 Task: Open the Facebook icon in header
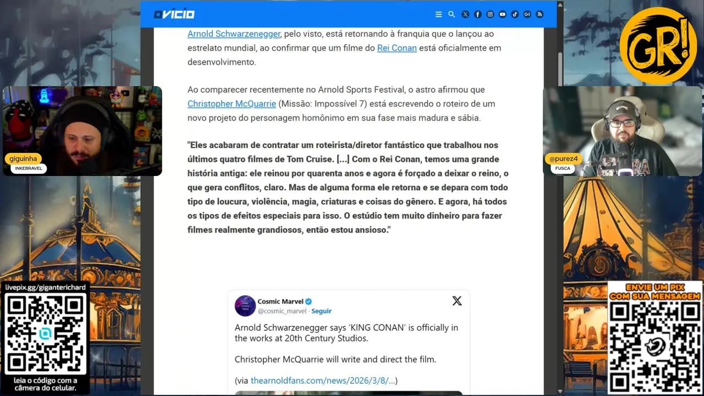pyautogui.click(x=477, y=14)
